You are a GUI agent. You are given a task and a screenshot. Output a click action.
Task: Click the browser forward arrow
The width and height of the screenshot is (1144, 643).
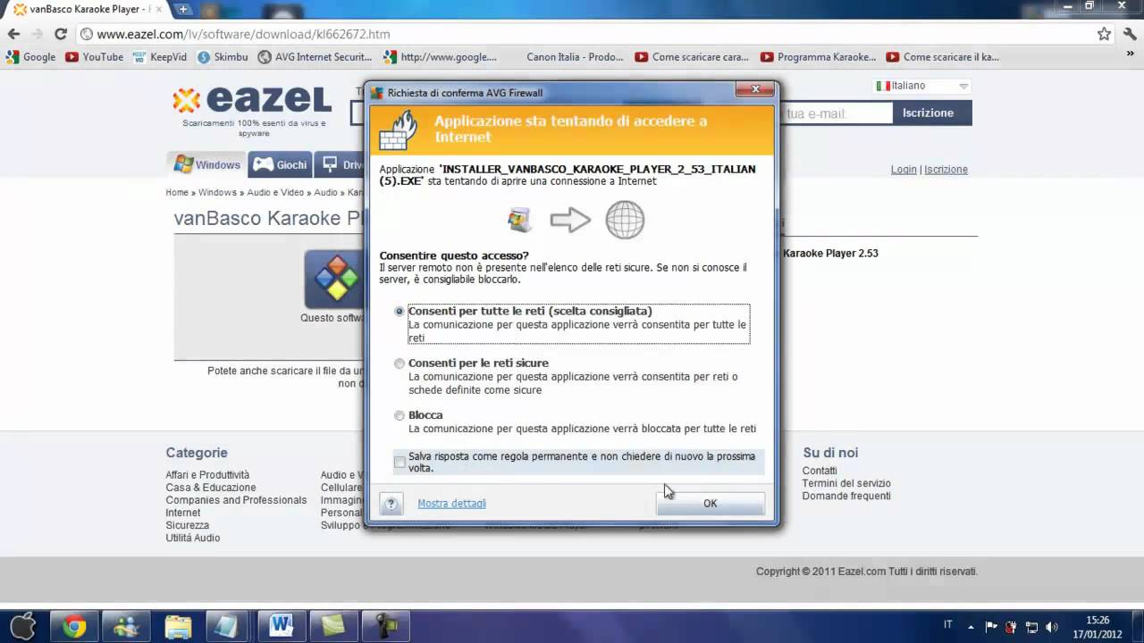tap(37, 34)
